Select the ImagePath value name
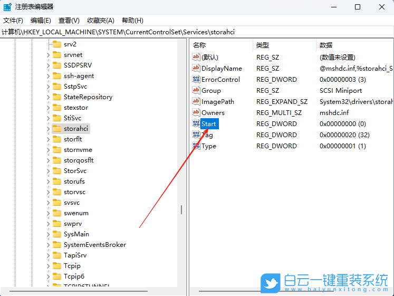This screenshot has width=394, height=296. click(218, 102)
